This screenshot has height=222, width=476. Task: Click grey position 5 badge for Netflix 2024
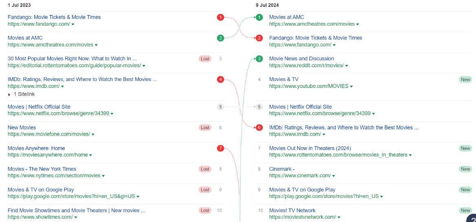(x=259, y=107)
